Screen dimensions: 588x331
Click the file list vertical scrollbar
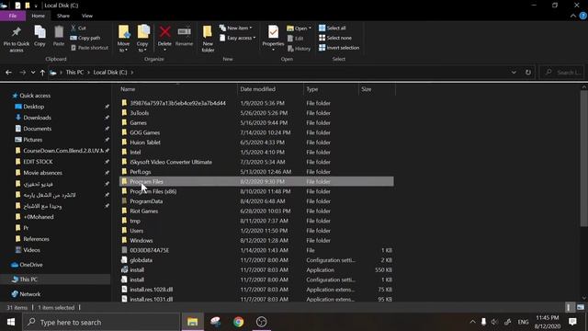point(584,158)
